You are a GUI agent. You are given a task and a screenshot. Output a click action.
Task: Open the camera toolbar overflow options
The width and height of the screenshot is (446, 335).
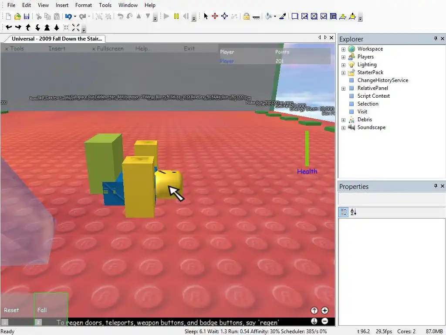tap(84, 29)
